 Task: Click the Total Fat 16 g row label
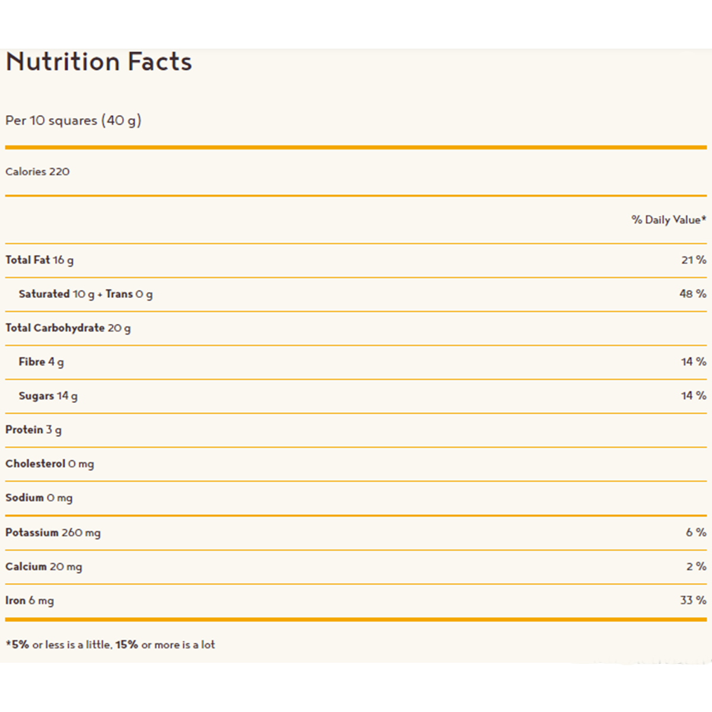40,260
